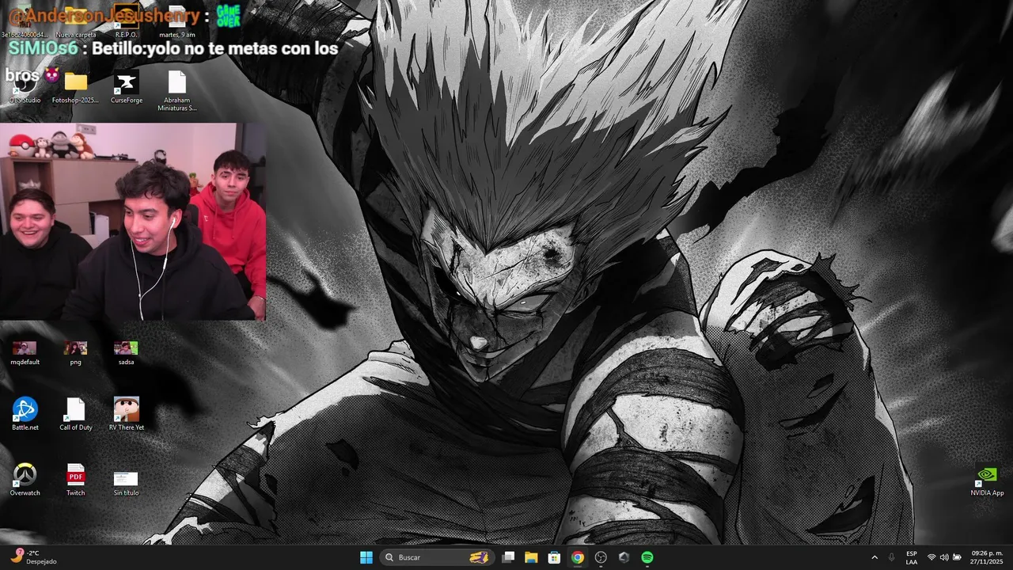Screen dimensions: 1013x570
Task: Open the dark cube app on the taskbar
Action: (624, 557)
